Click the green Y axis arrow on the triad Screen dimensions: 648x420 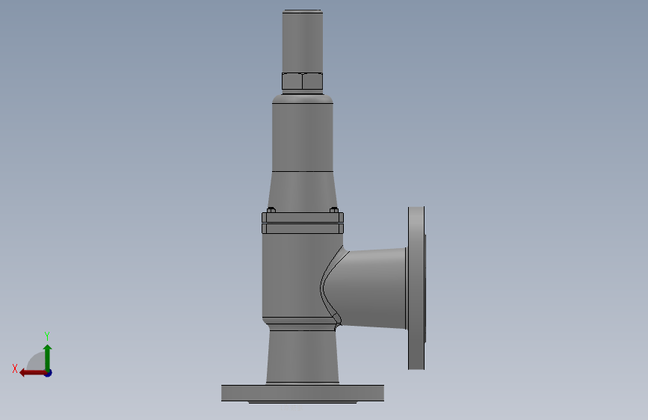[x=48, y=357]
